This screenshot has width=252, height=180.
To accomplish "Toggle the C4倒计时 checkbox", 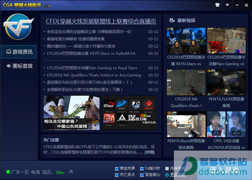I will point(142,169).
